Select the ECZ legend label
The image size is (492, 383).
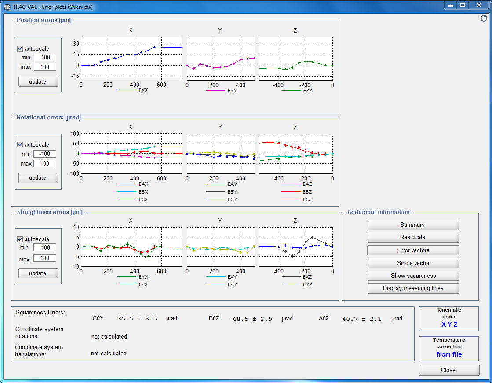(307, 199)
